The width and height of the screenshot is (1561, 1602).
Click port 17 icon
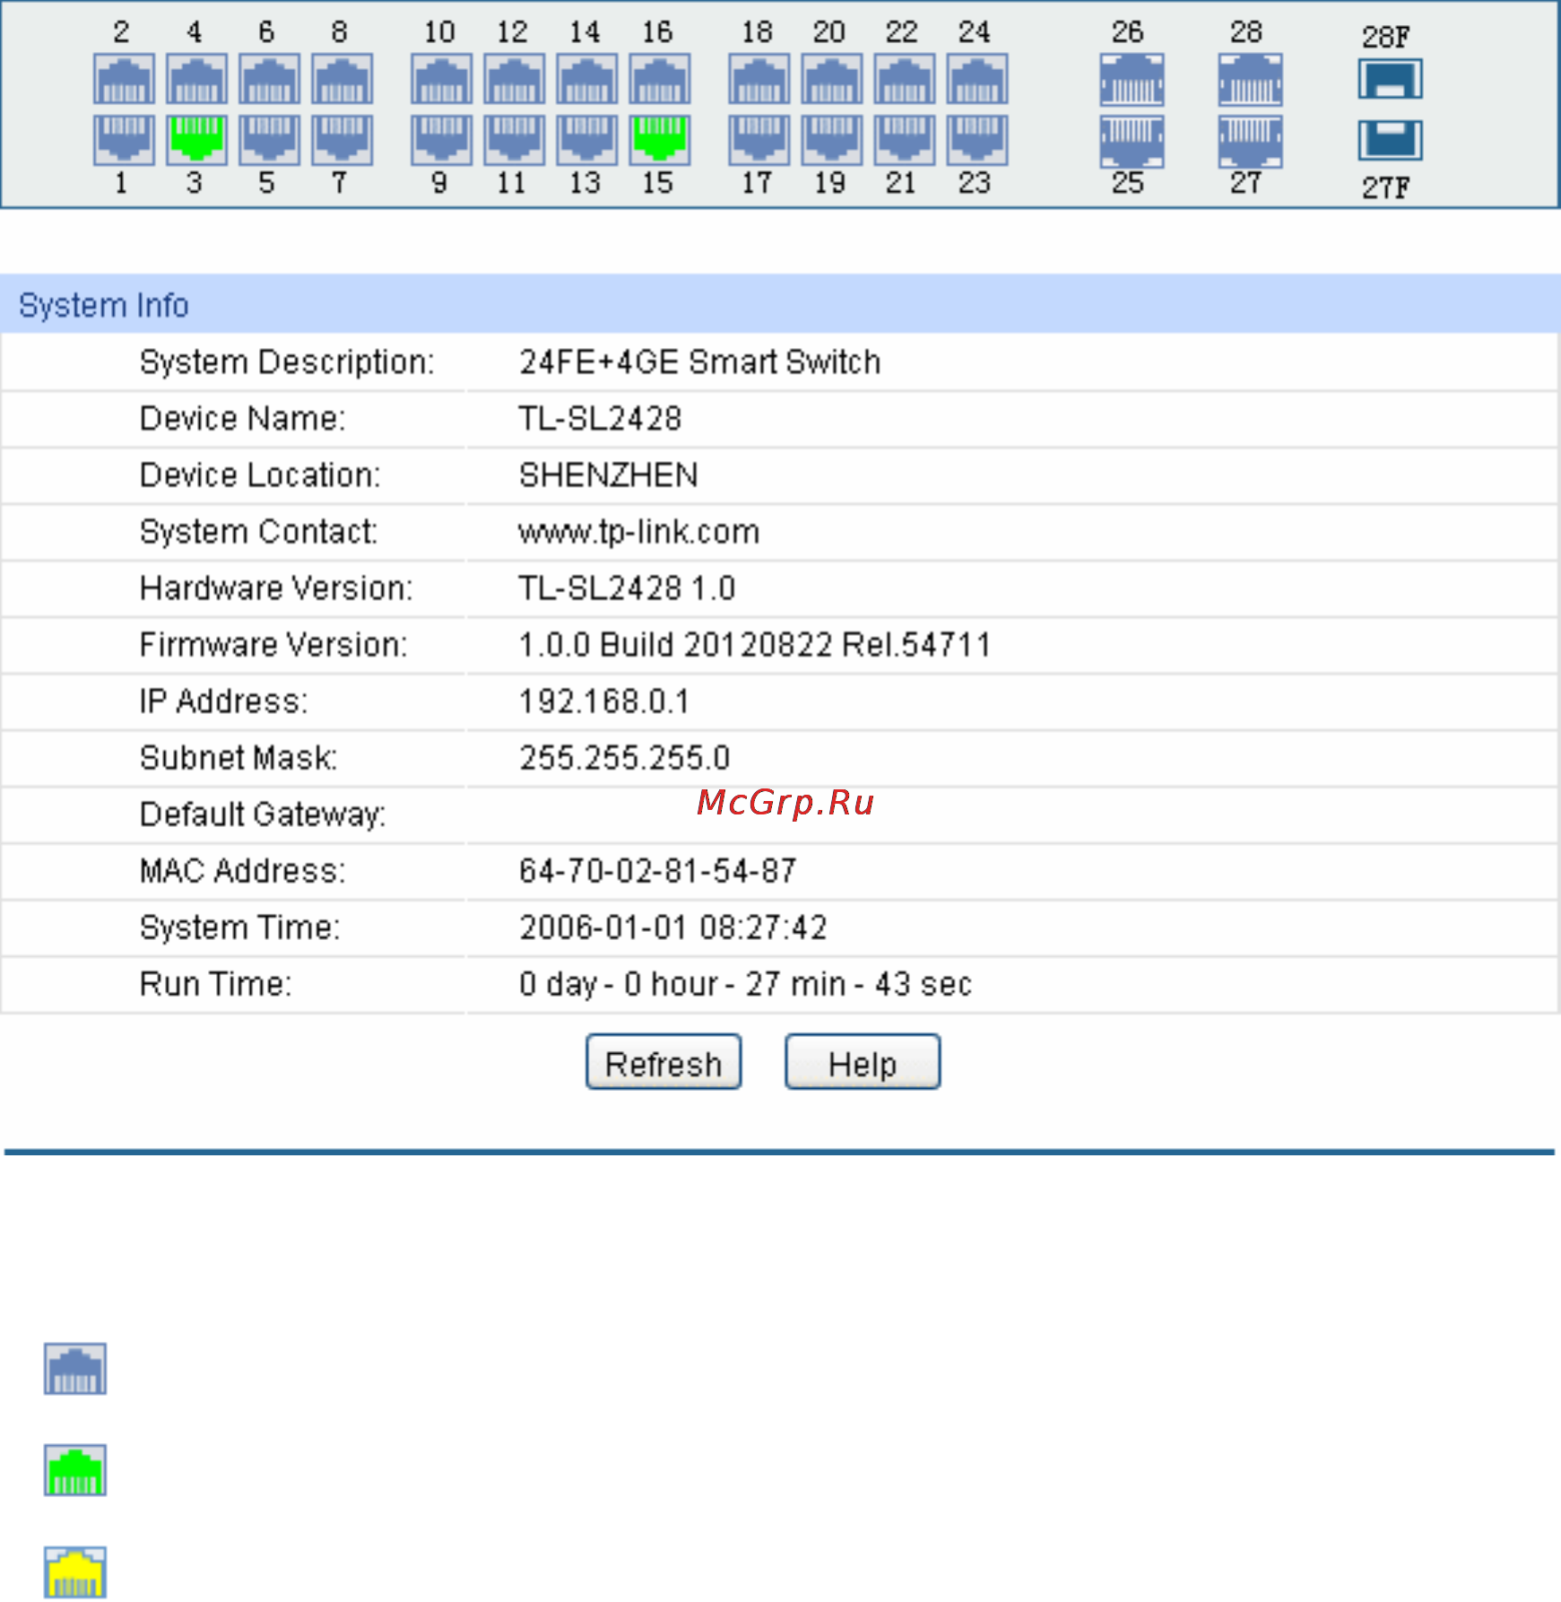click(x=759, y=140)
